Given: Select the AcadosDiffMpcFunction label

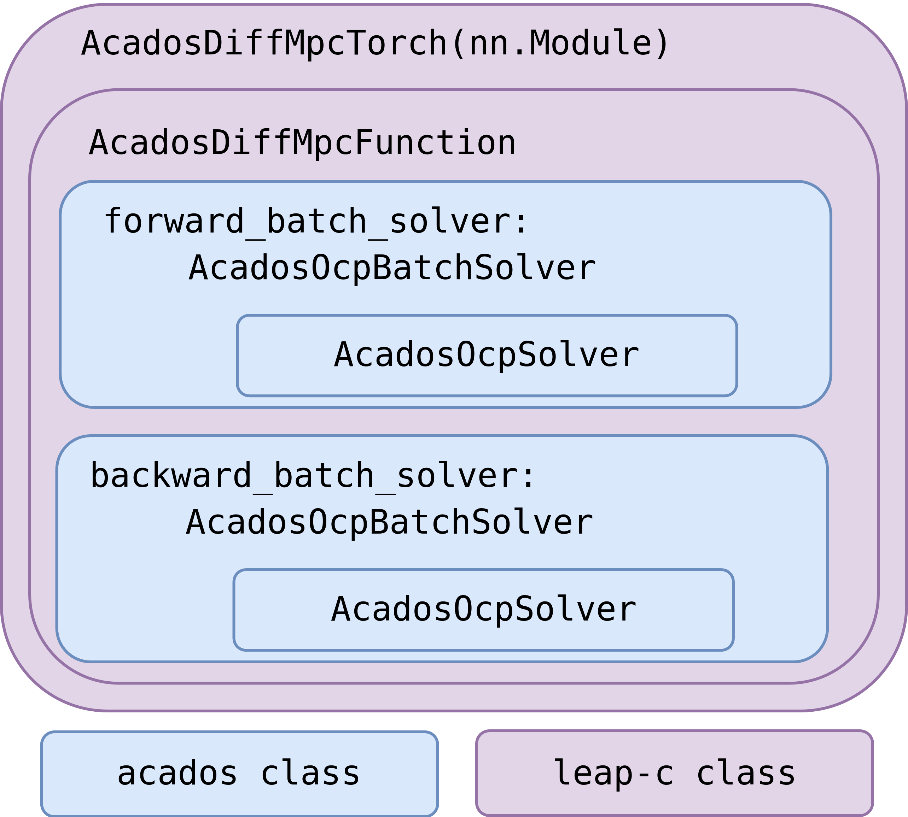Looking at the screenshot, I should click(x=302, y=143).
